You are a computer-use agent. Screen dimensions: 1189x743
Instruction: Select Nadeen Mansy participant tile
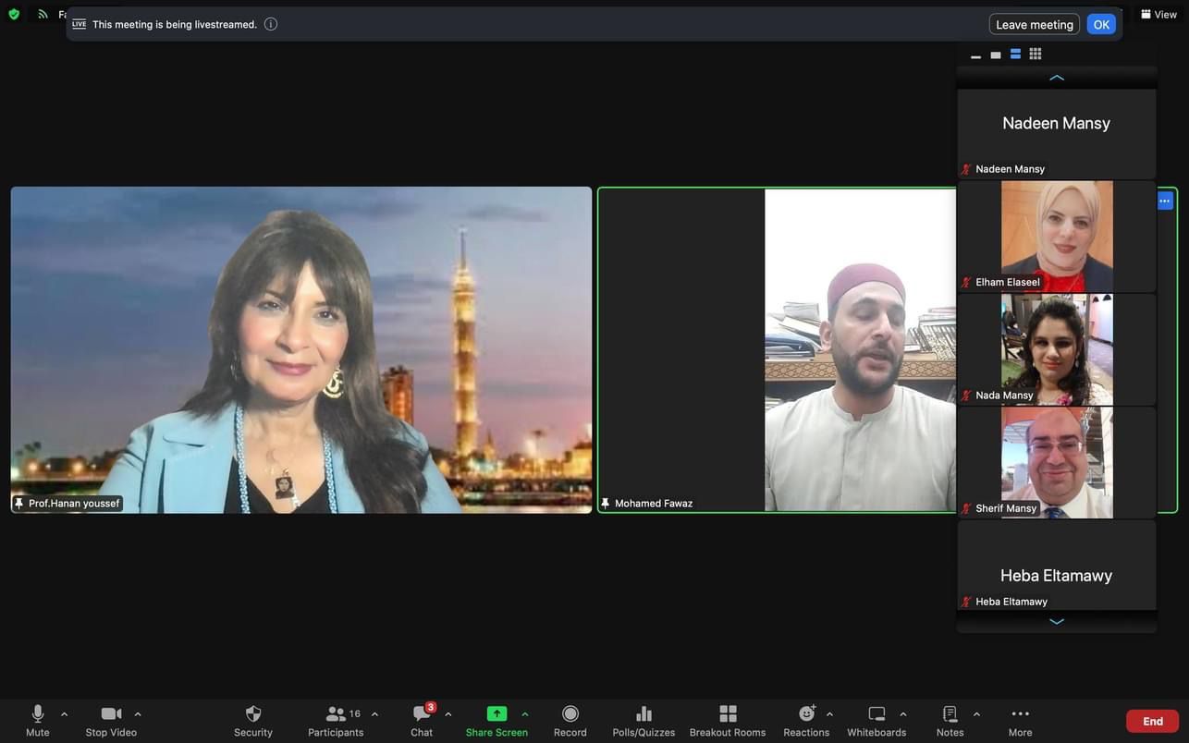1057,133
